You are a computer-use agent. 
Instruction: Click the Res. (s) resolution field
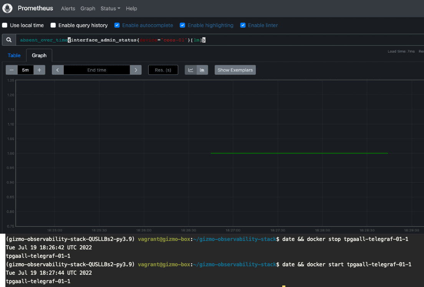(163, 70)
